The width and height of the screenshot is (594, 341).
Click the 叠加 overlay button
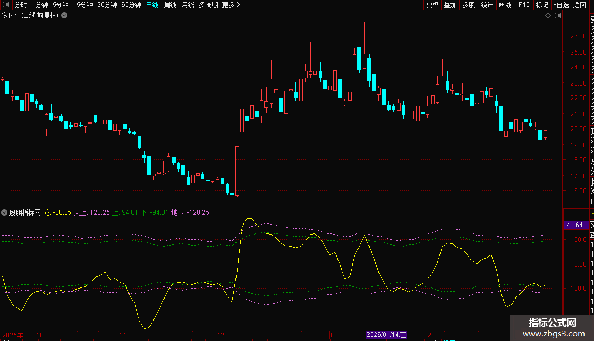[450, 5]
